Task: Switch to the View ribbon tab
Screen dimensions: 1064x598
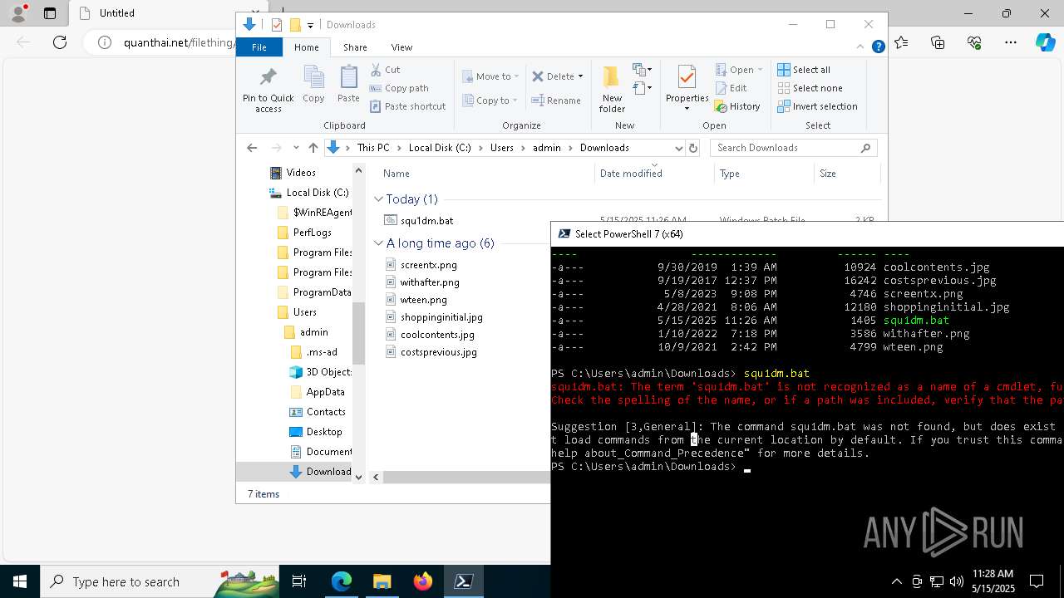Action: pyautogui.click(x=401, y=47)
